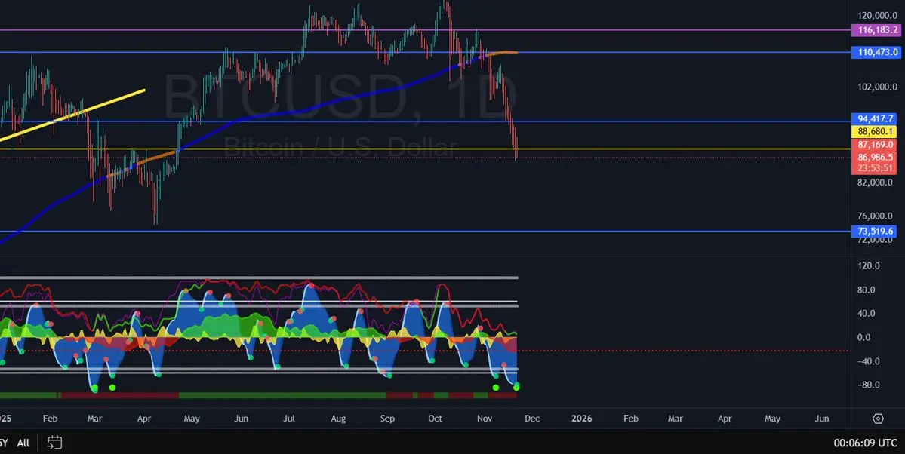
Task: Click the blue 94,417.7 price label
Action: coord(875,119)
